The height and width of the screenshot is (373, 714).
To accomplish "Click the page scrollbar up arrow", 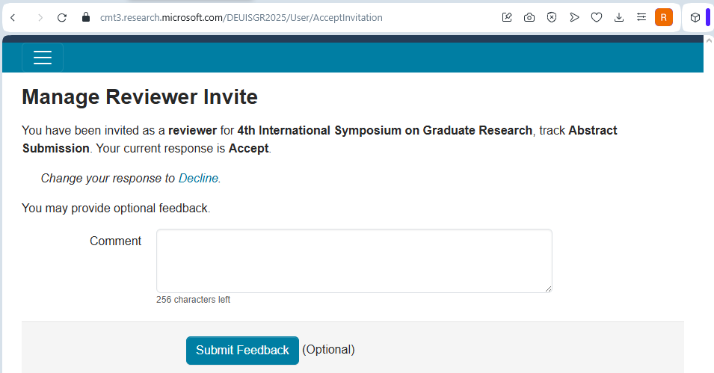I will [x=709, y=41].
